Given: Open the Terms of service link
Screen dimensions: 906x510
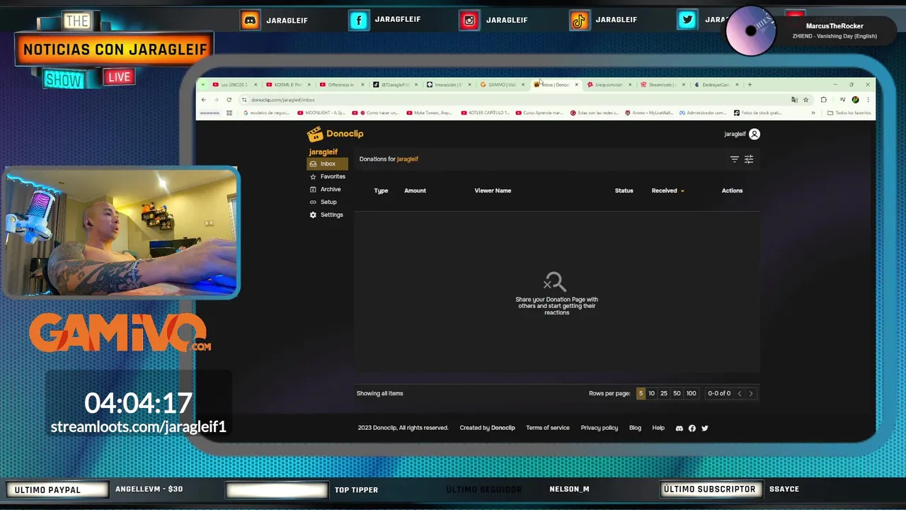Looking at the screenshot, I should [547, 428].
